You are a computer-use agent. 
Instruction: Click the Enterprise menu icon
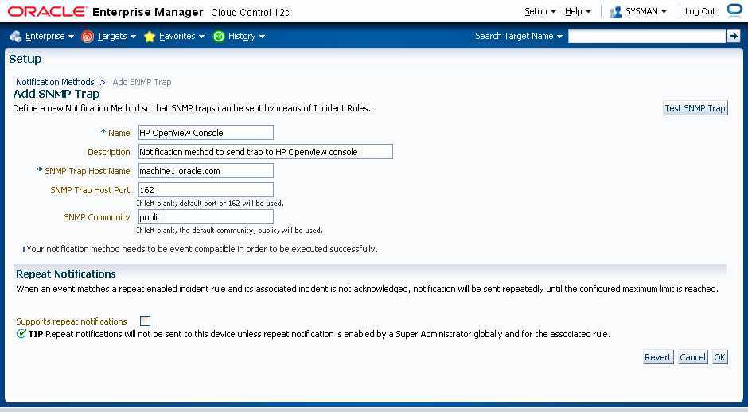coord(15,37)
